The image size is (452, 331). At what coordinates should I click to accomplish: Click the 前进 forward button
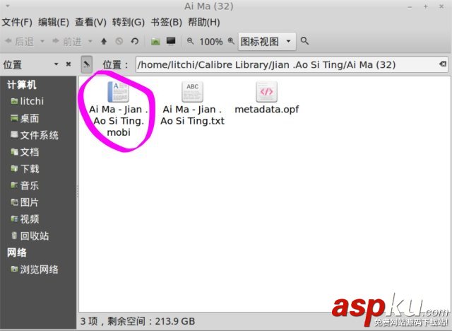[x=67, y=42]
